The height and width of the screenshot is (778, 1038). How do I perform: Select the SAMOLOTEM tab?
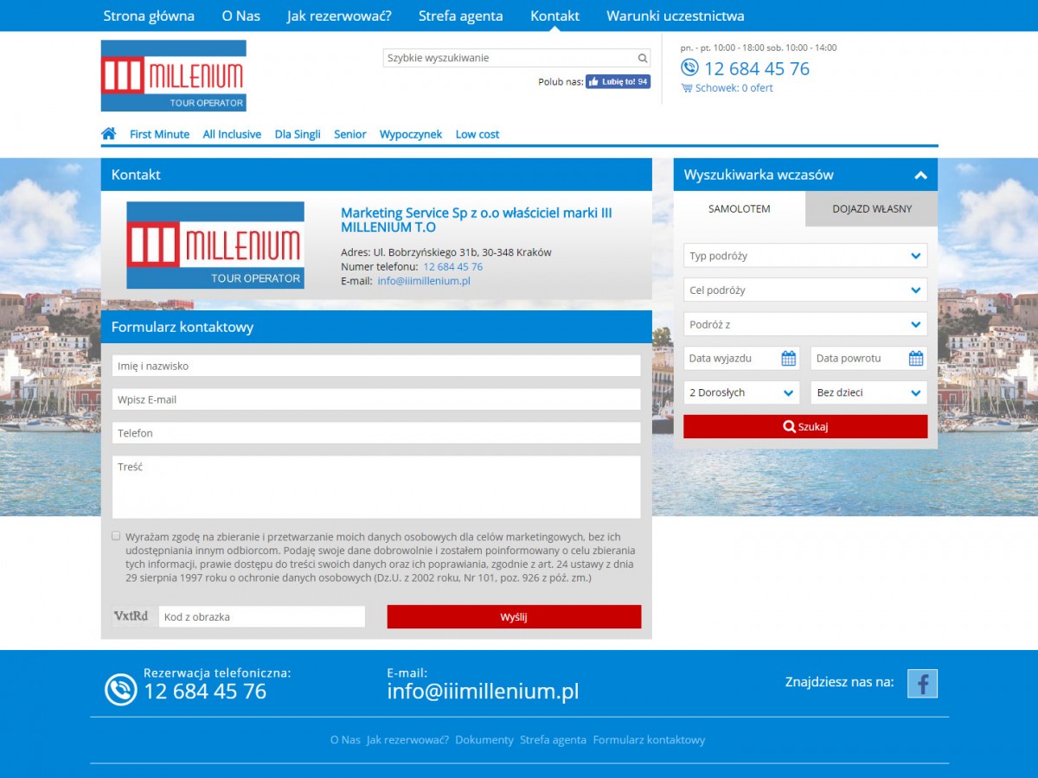[740, 209]
